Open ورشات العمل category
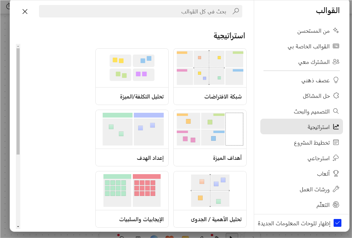 tap(301, 189)
